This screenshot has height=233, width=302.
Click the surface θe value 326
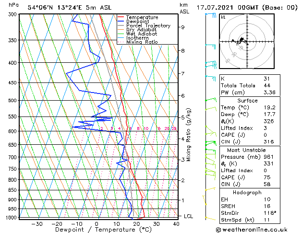(269, 121)
